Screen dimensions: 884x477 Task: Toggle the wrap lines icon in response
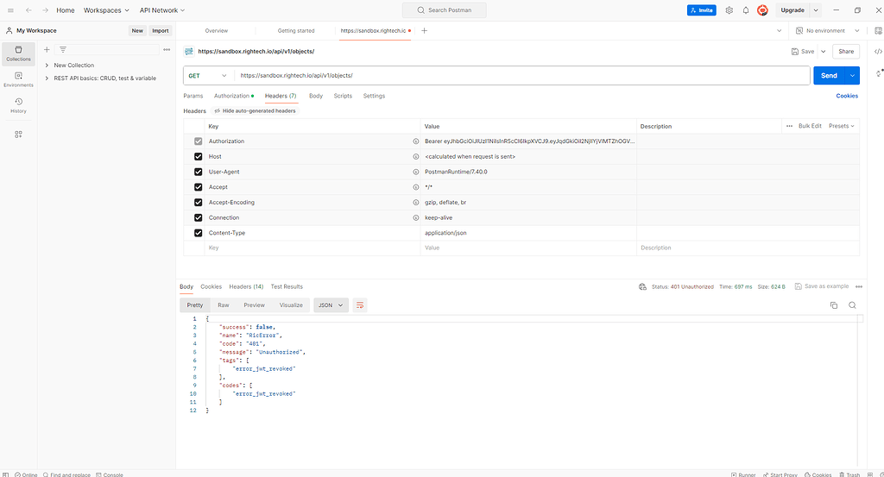coord(360,305)
